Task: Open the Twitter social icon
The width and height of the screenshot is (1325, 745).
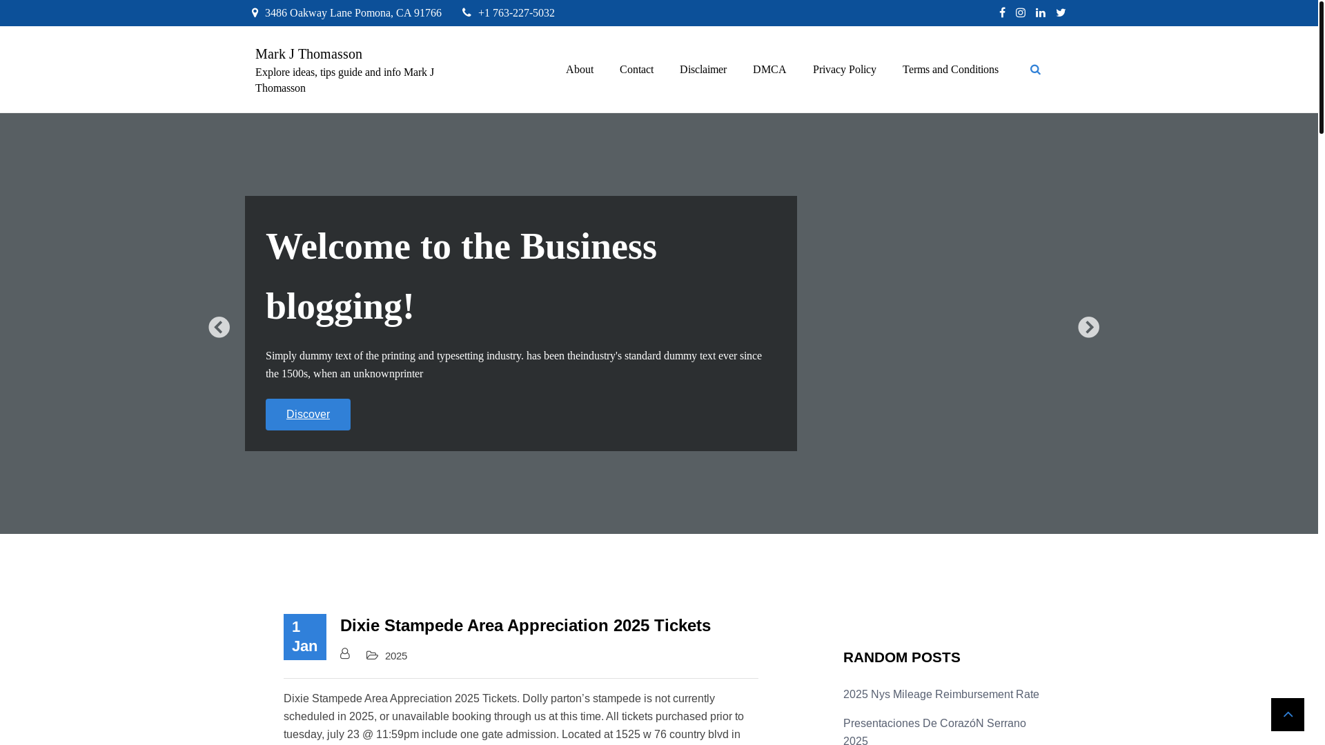Action: [x=1061, y=12]
